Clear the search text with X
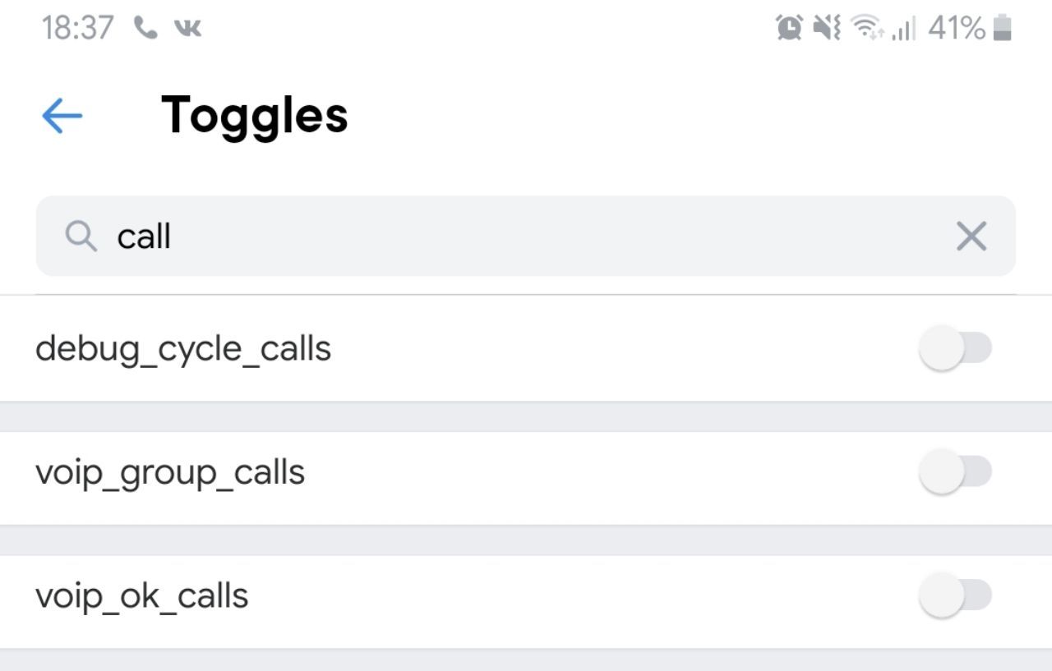Image resolution: width=1052 pixels, height=671 pixels. coord(971,237)
